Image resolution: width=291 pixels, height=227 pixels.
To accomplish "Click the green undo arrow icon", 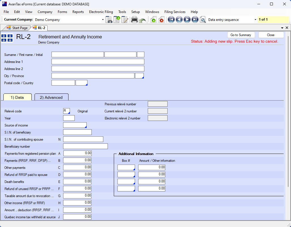I will [x=142, y=20].
